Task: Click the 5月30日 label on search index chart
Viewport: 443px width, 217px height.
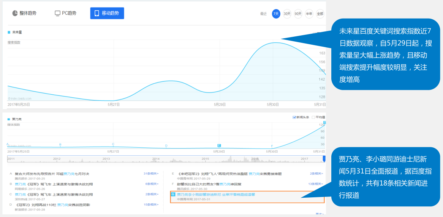Action: click(273, 104)
